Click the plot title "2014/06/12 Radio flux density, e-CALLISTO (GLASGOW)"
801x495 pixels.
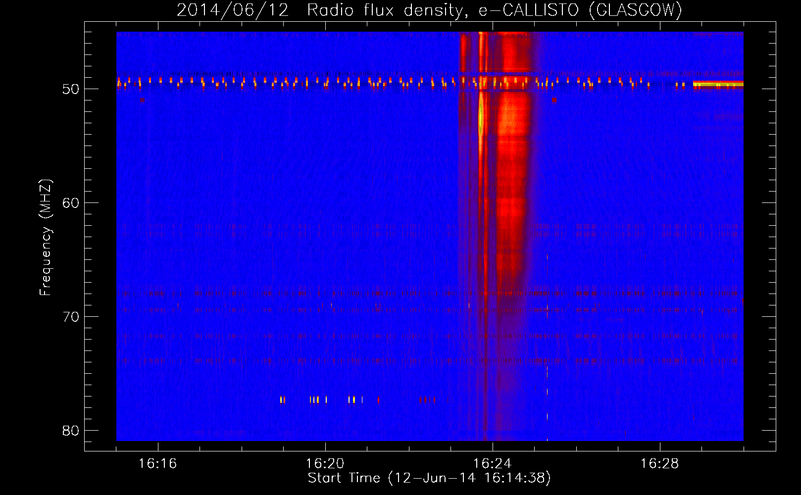coord(429,10)
